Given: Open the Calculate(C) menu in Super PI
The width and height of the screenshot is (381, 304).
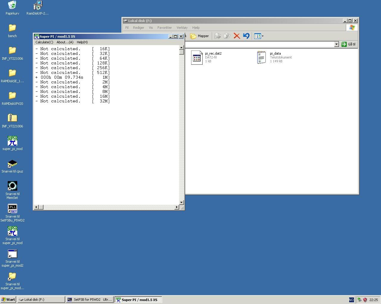Looking at the screenshot, I should click(x=44, y=42).
